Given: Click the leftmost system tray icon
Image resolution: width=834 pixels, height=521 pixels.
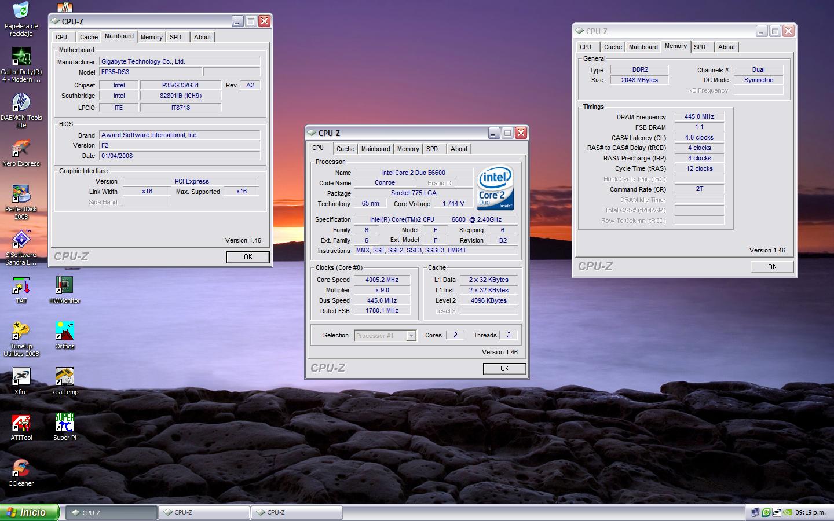Looking at the screenshot, I should click(755, 512).
